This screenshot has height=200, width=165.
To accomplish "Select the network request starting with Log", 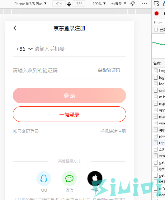I will (158, 71).
